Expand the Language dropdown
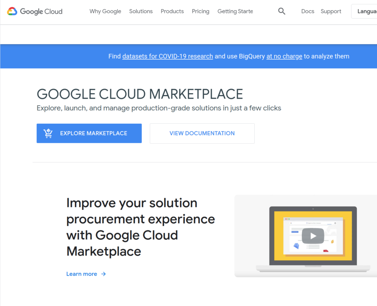This screenshot has height=306, width=377. pyautogui.click(x=364, y=11)
